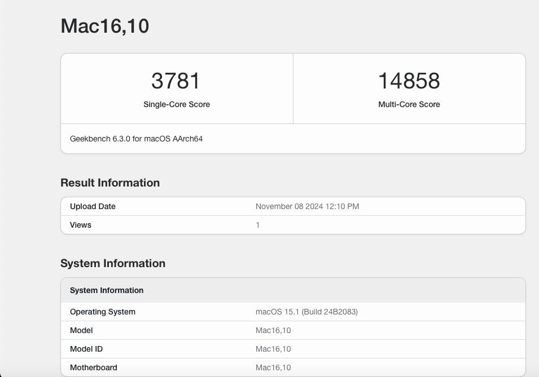Click the Multi-Core Score label
Image resolution: width=539 pixels, height=377 pixels.
pos(409,104)
